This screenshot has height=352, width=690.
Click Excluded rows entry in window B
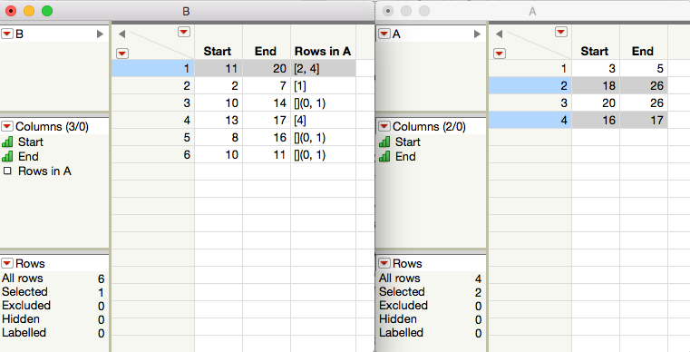53,306
